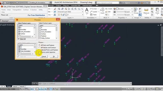The image size is (163, 91).
Task: Click Print icon in quick access toolbar
Action: pyautogui.click(x=17, y=3)
